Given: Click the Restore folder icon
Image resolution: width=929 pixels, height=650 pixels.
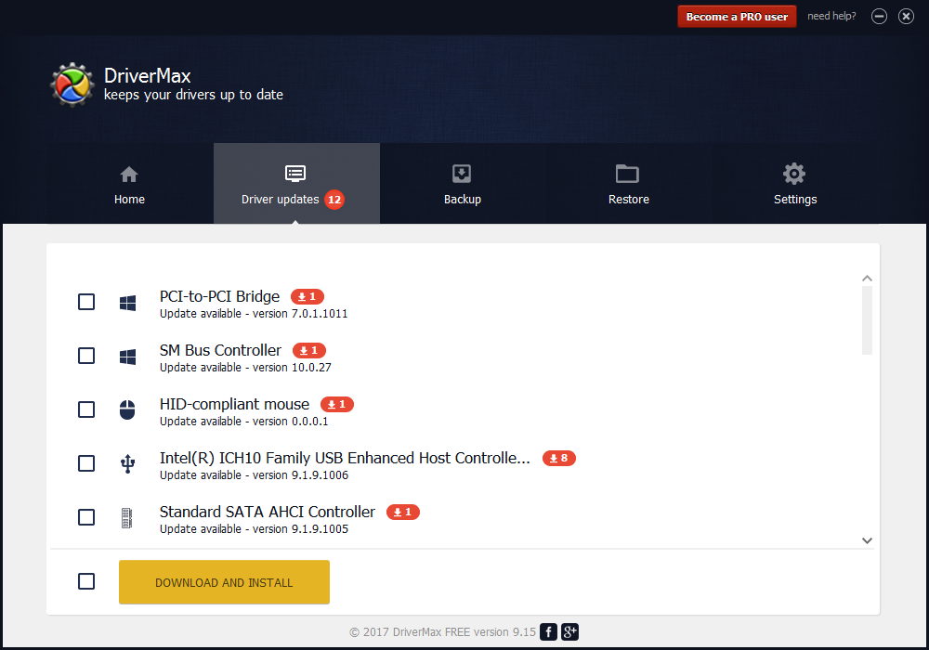Looking at the screenshot, I should pyautogui.click(x=627, y=174).
